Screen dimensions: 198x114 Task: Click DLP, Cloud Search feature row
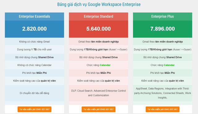(98, 93)
